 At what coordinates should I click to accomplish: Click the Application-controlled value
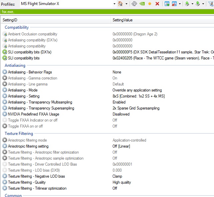point(129,140)
